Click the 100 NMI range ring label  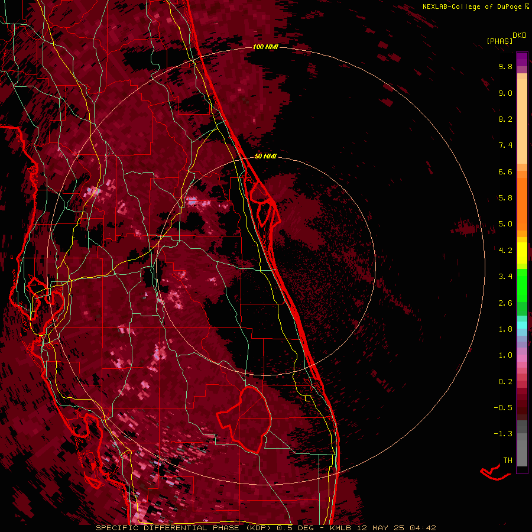pyautogui.click(x=265, y=47)
